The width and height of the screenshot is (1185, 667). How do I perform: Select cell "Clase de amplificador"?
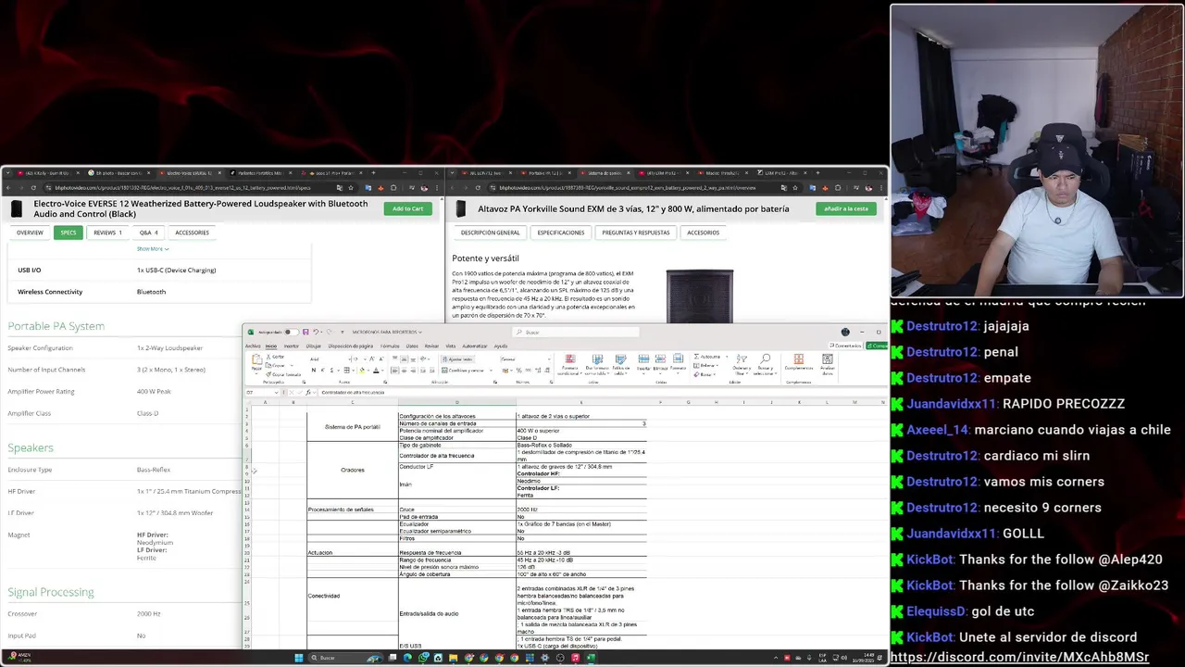click(x=457, y=437)
